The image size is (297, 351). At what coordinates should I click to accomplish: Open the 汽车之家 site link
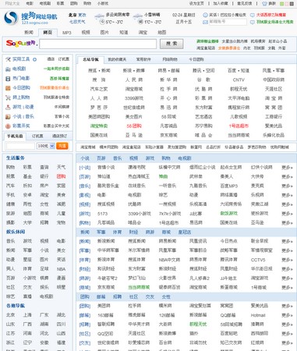99,89
